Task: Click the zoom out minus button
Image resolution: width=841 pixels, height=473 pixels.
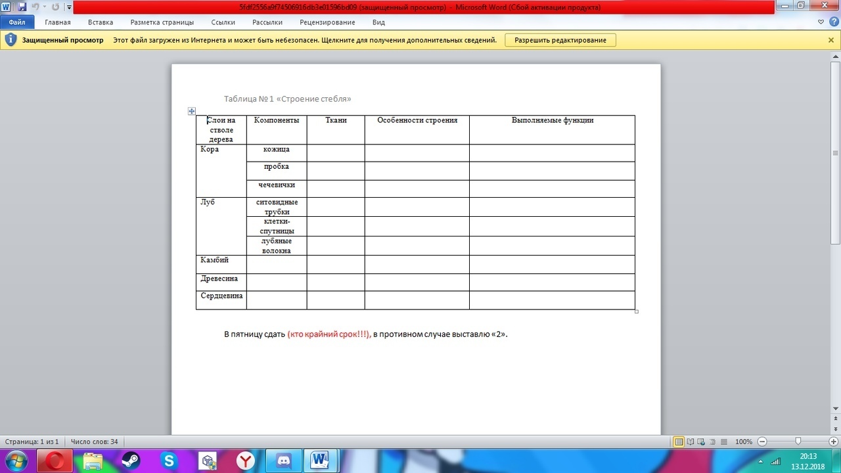Action: pyautogui.click(x=761, y=441)
